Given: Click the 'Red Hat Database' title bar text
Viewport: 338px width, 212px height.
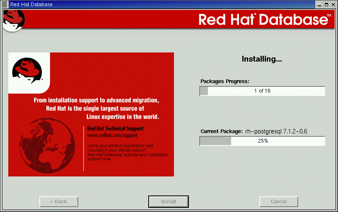Looking at the screenshot, I should [31, 5].
